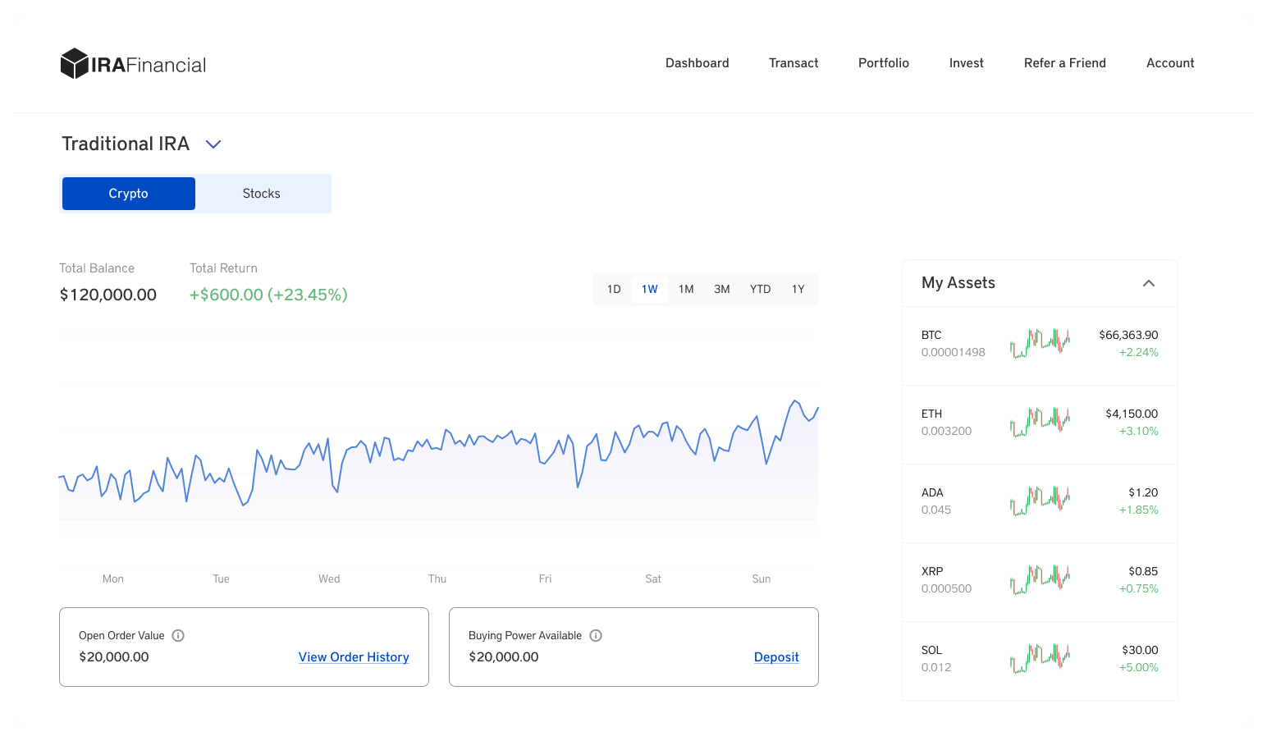Click the Deposit link
Image resolution: width=1267 pixels, height=741 pixels.
(x=776, y=657)
